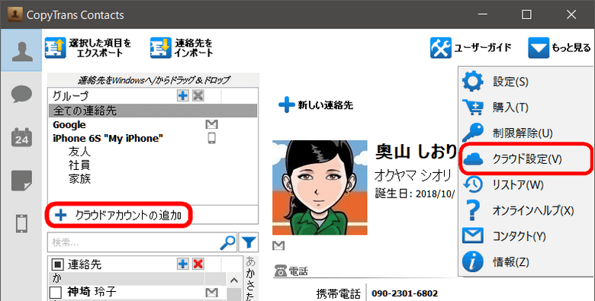Expand the もっと見る dropdown menu
The image size is (595, 301).
[x=559, y=48]
